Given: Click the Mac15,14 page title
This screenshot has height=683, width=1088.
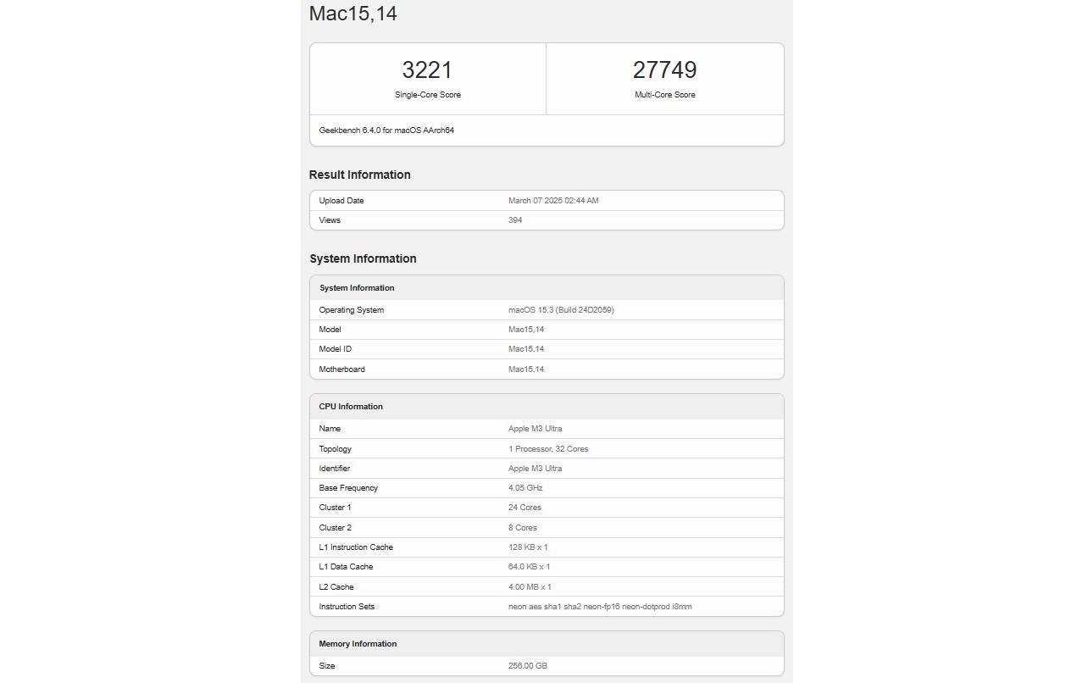Looking at the screenshot, I should [x=353, y=14].
